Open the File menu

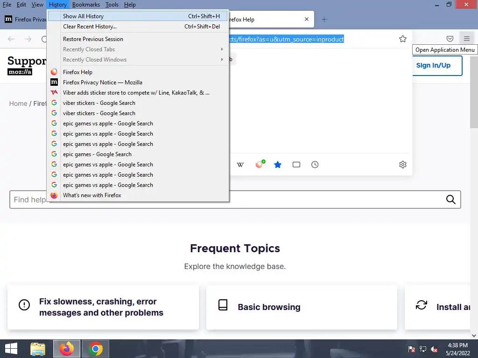(x=7, y=5)
